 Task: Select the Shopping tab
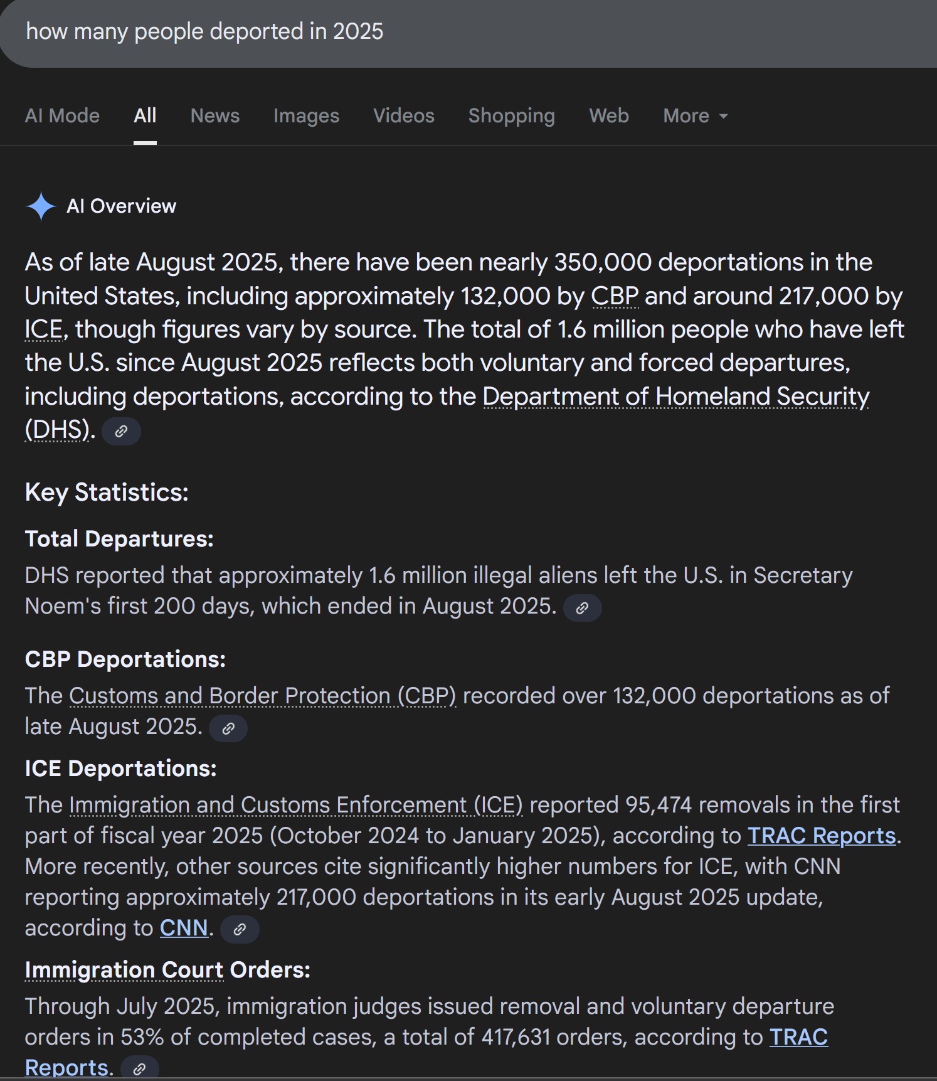click(511, 116)
